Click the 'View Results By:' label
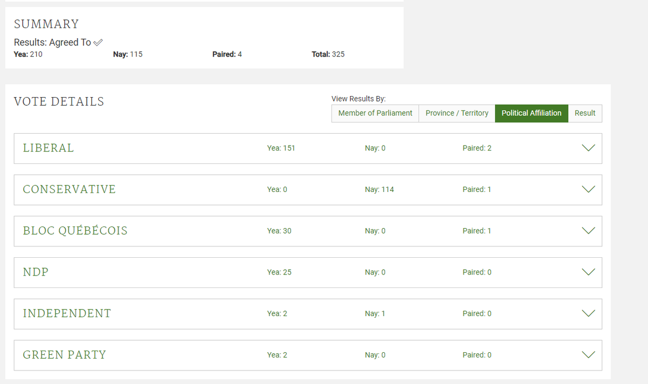 pos(359,99)
